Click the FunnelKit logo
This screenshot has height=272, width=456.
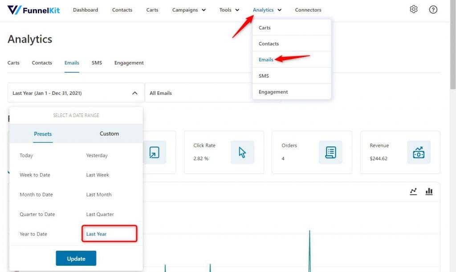point(33,10)
